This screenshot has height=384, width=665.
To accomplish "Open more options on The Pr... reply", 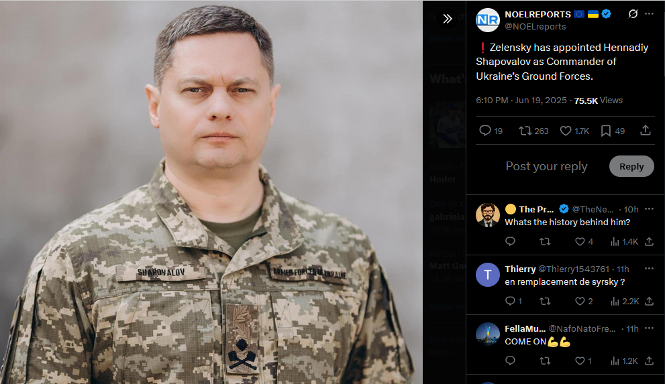I will [x=649, y=209].
